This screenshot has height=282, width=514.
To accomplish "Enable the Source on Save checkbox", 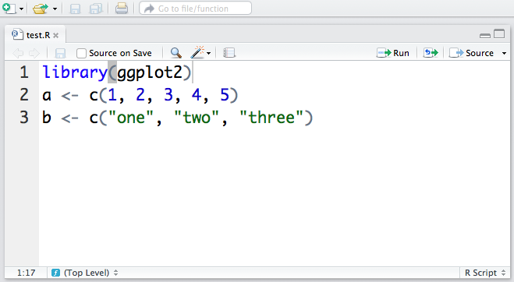I will 81,53.
